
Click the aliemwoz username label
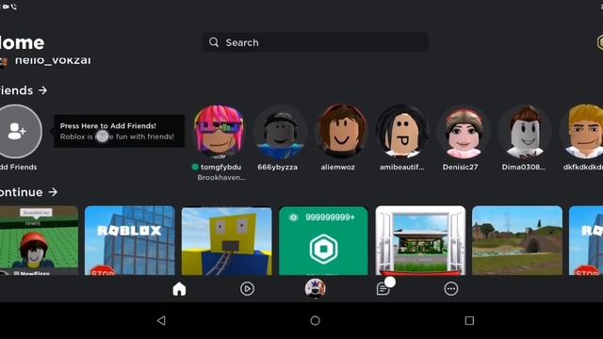point(338,168)
